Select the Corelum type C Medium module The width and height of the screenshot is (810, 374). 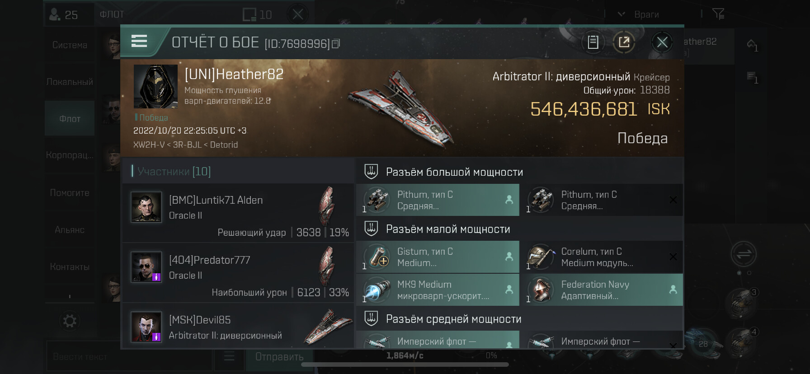coord(601,257)
